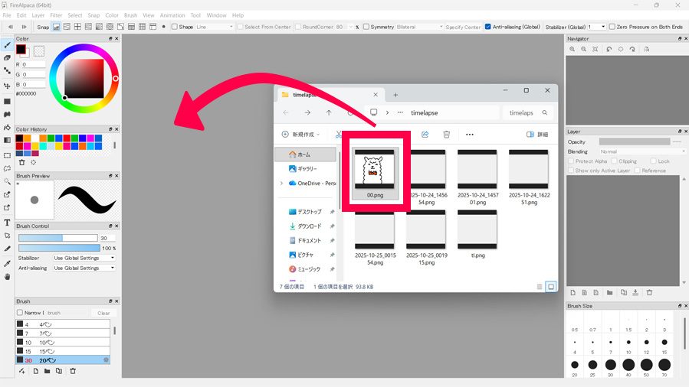Expand the OneDrive tree item

click(281, 184)
